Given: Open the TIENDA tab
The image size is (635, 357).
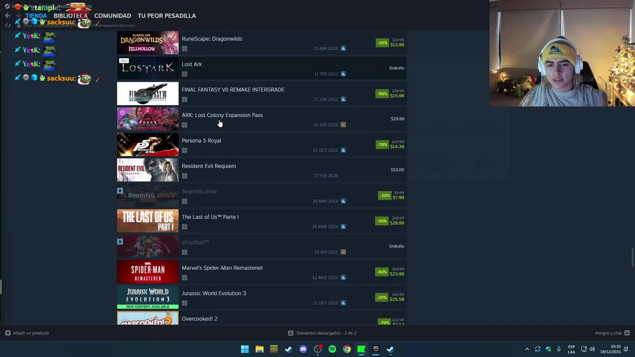Looking at the screenshot, I should pyautogui.click(x=36, y=16).
